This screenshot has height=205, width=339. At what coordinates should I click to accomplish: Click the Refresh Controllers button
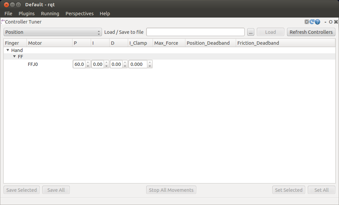click(x=311, y=32)
